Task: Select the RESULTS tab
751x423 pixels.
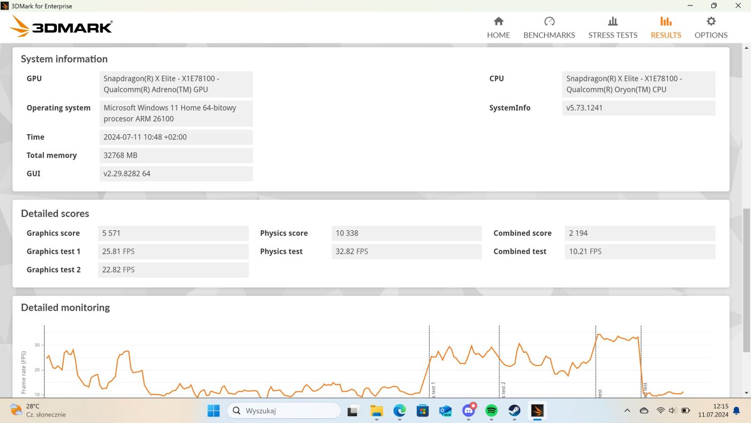Action: point(666,28)
